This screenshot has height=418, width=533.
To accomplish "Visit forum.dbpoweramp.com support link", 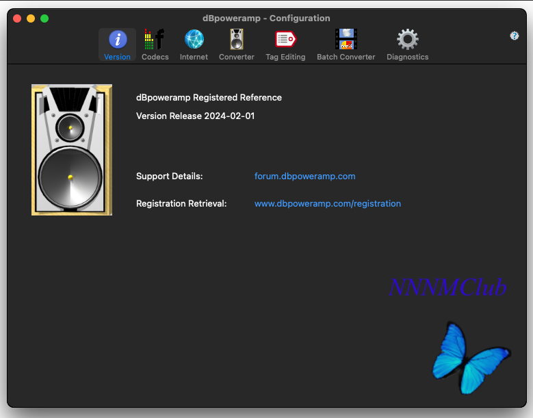I will (305, 176).
